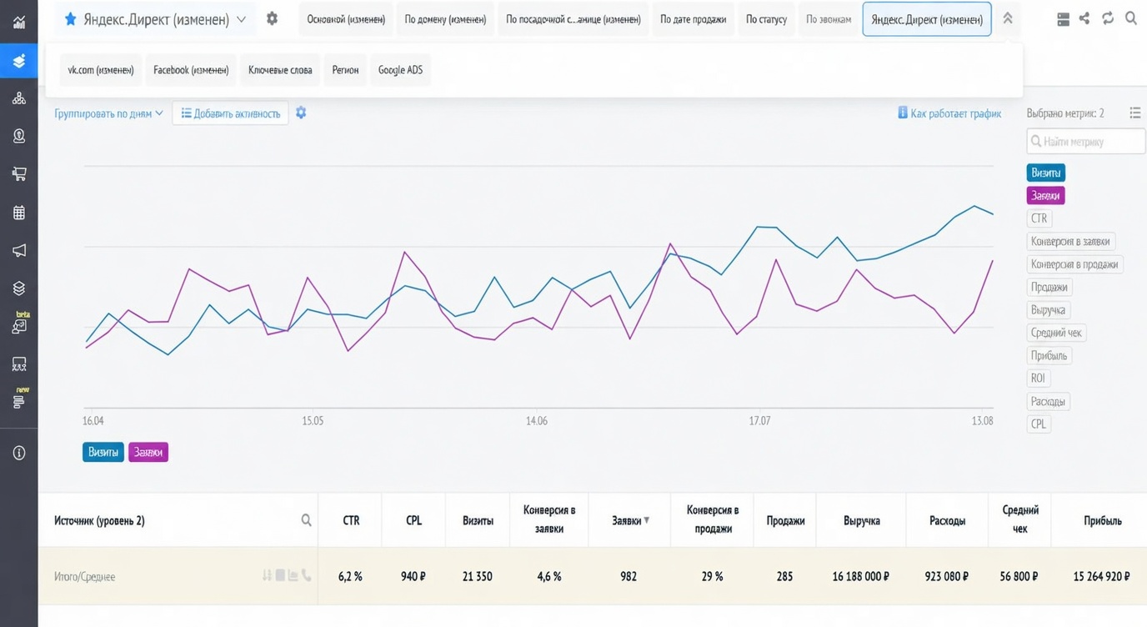
Task: Open the info icon in sidebar
Action: 18,453
